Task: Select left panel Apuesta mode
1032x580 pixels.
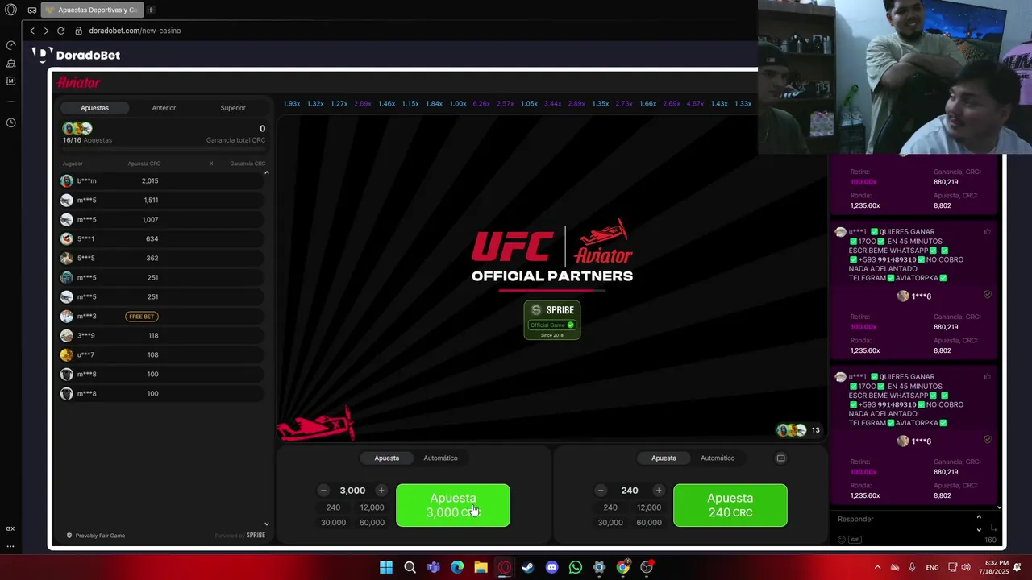Action: pyautogui.click(x=387, y=458)
